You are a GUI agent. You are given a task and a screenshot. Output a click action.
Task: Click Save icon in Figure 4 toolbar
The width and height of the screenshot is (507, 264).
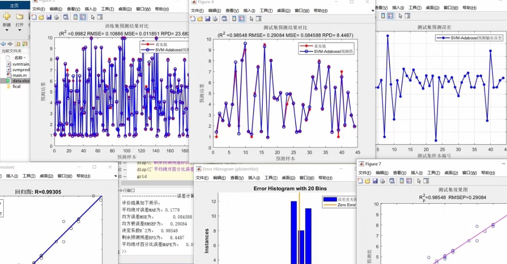(x=207, y=19)
